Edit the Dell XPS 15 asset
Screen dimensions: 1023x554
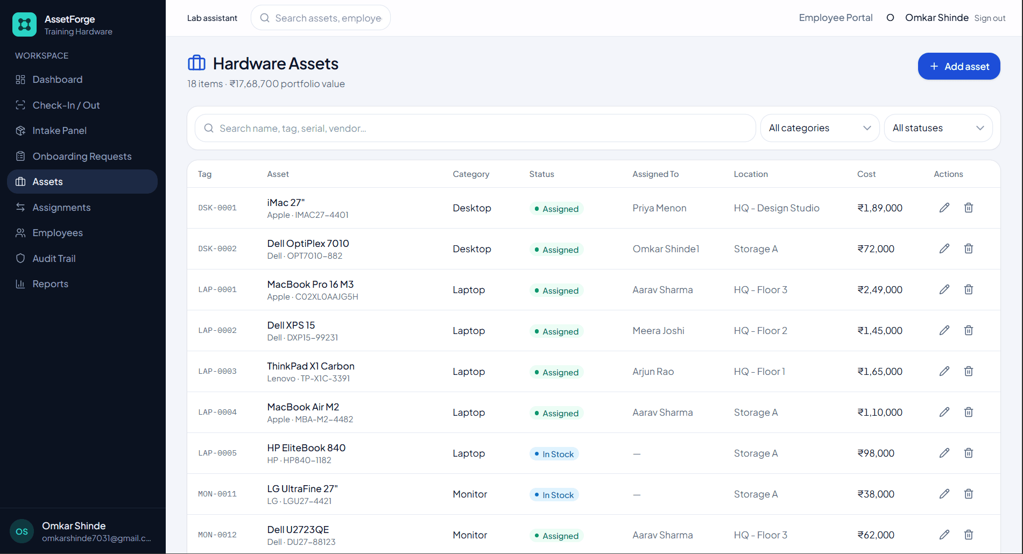944,330
